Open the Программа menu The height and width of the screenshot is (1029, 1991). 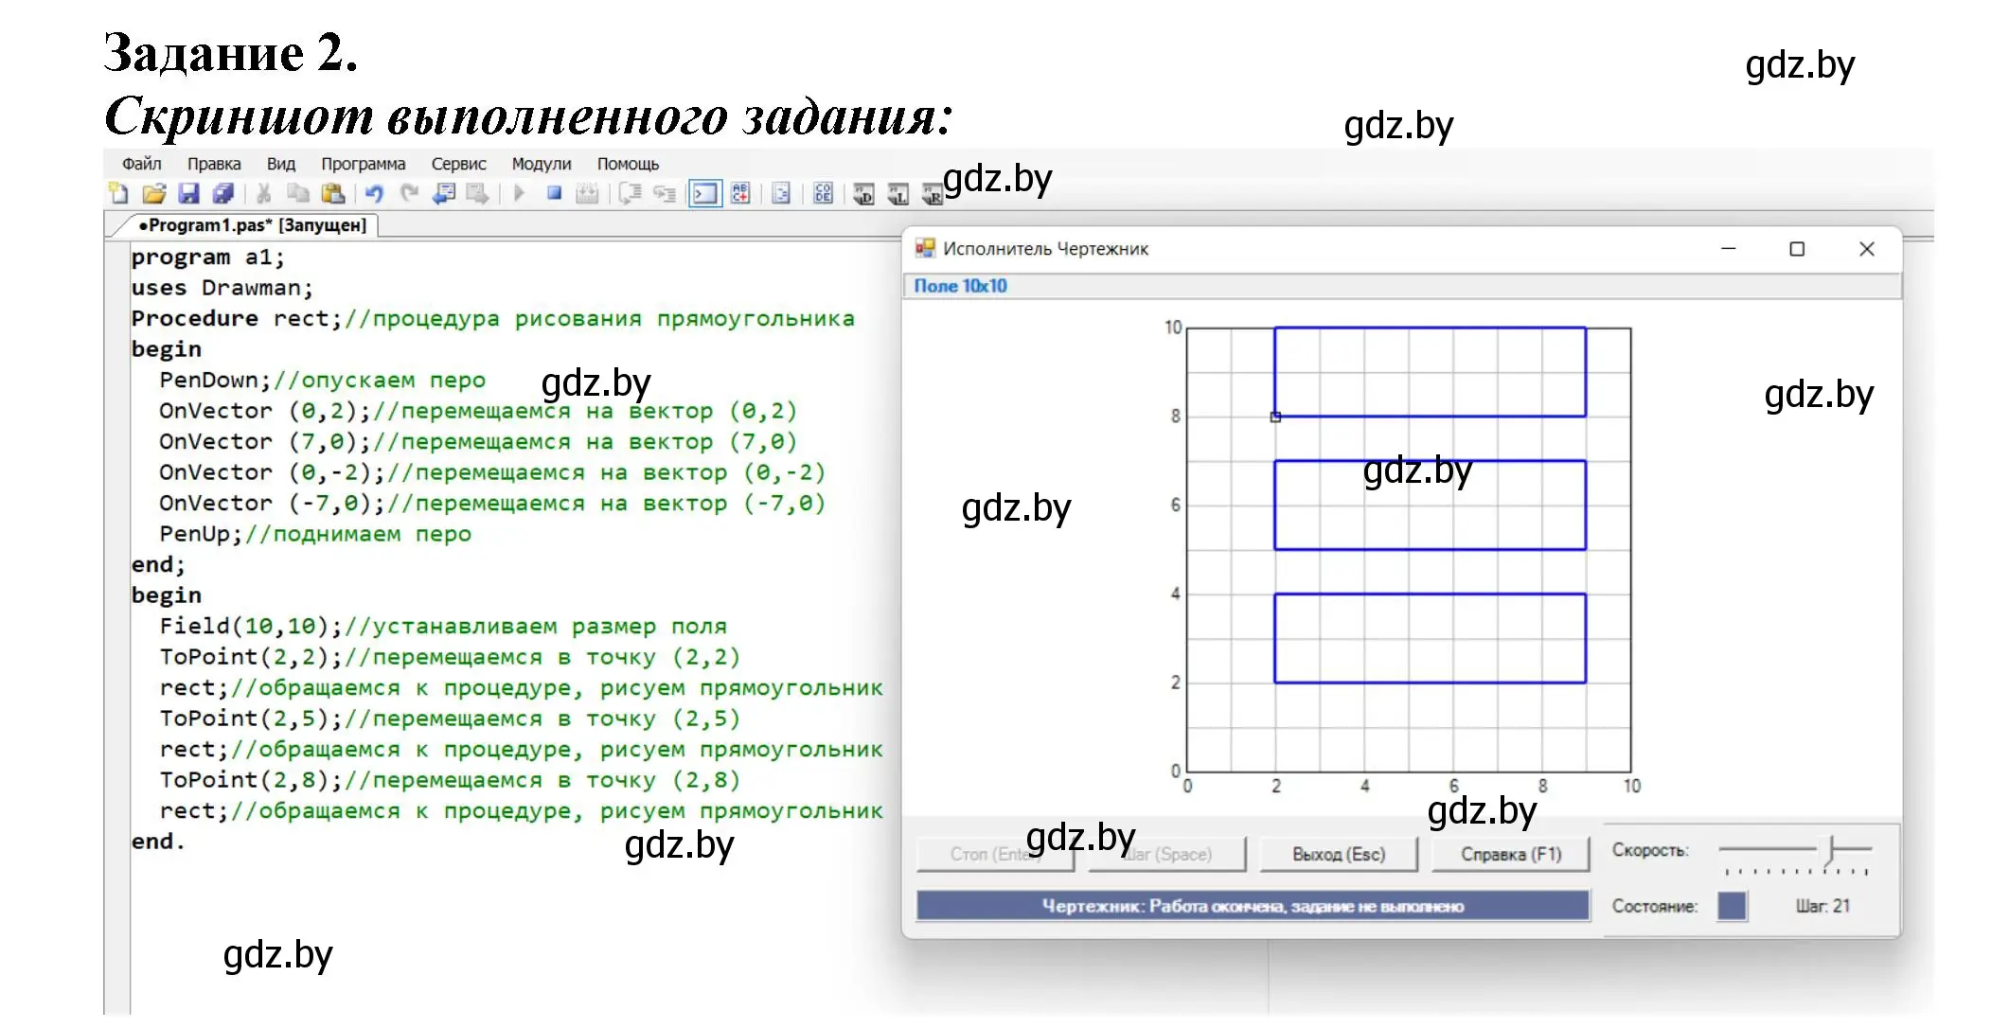(x=364, y=164)
